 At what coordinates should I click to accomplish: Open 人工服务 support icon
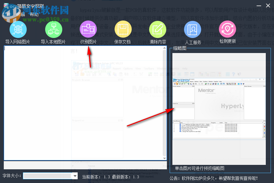click(x=193, y=29)
